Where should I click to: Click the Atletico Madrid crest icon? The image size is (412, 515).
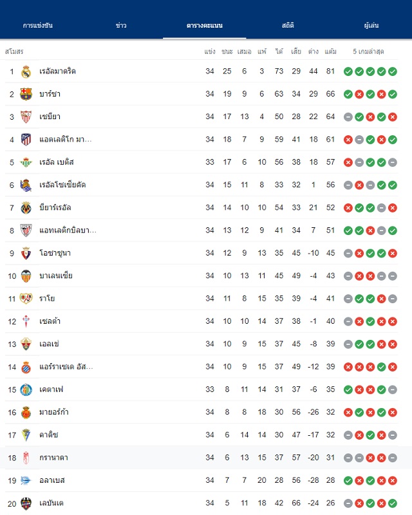click(26, 140)
